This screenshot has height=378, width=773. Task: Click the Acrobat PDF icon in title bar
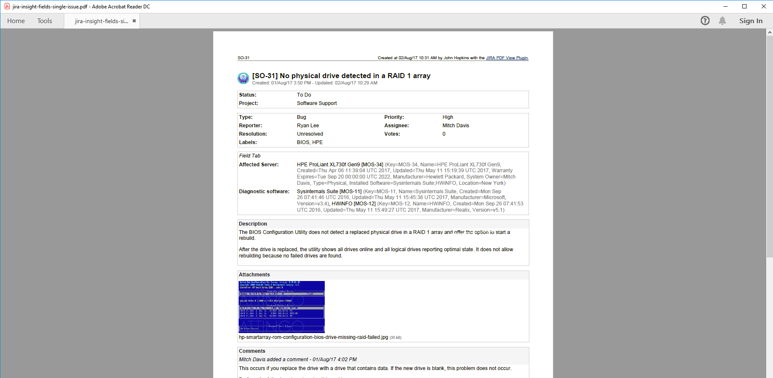(7, 6)
